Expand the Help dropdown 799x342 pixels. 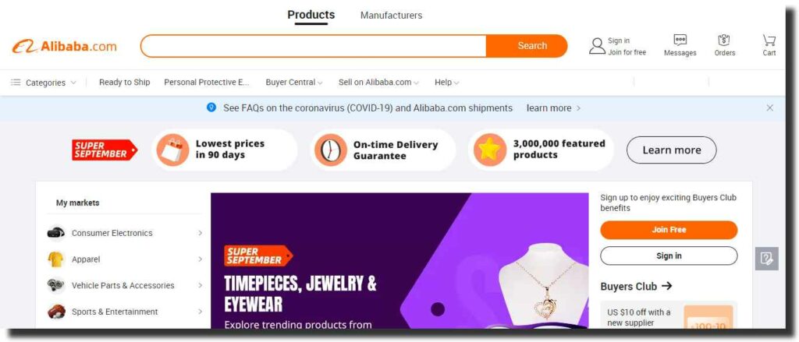(x=447, y=83)
